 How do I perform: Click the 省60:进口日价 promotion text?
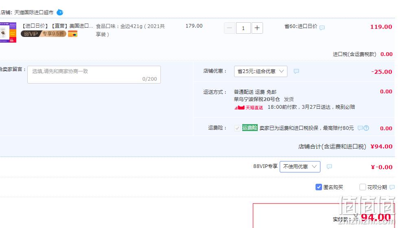pos(301,26)
